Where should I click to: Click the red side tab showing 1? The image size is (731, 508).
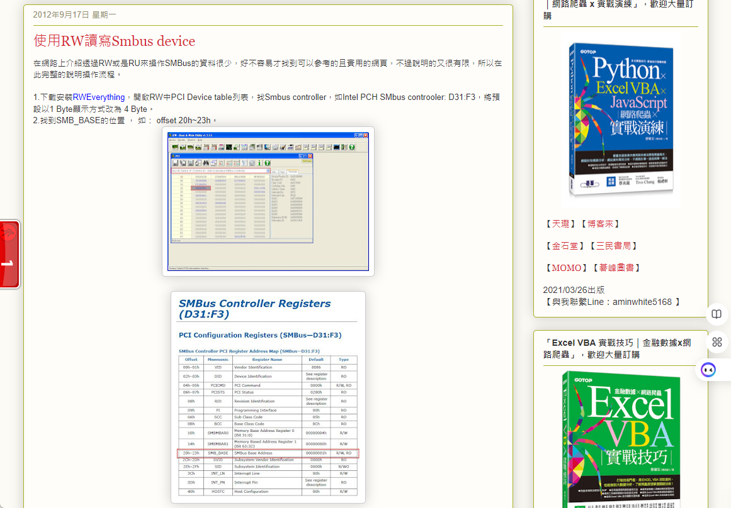coord(9,254)
